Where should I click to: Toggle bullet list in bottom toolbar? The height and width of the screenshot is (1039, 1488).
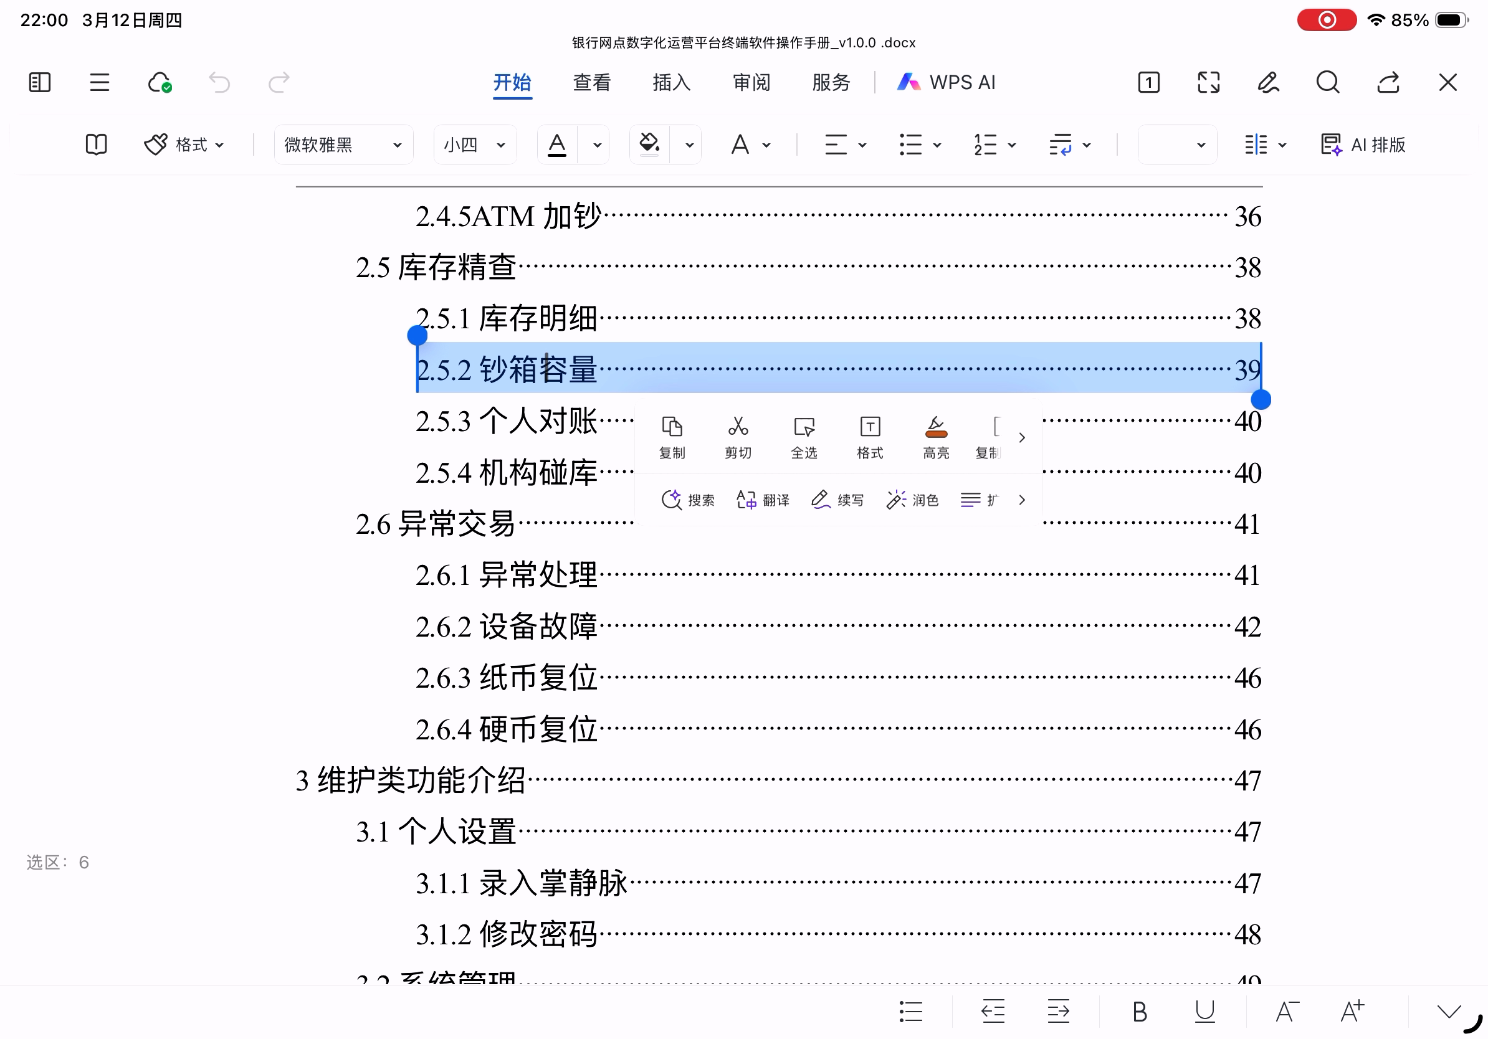910,1011
